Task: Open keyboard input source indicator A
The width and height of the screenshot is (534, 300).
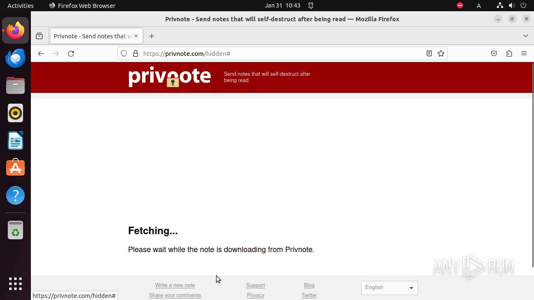Action: tap(479, 5)
